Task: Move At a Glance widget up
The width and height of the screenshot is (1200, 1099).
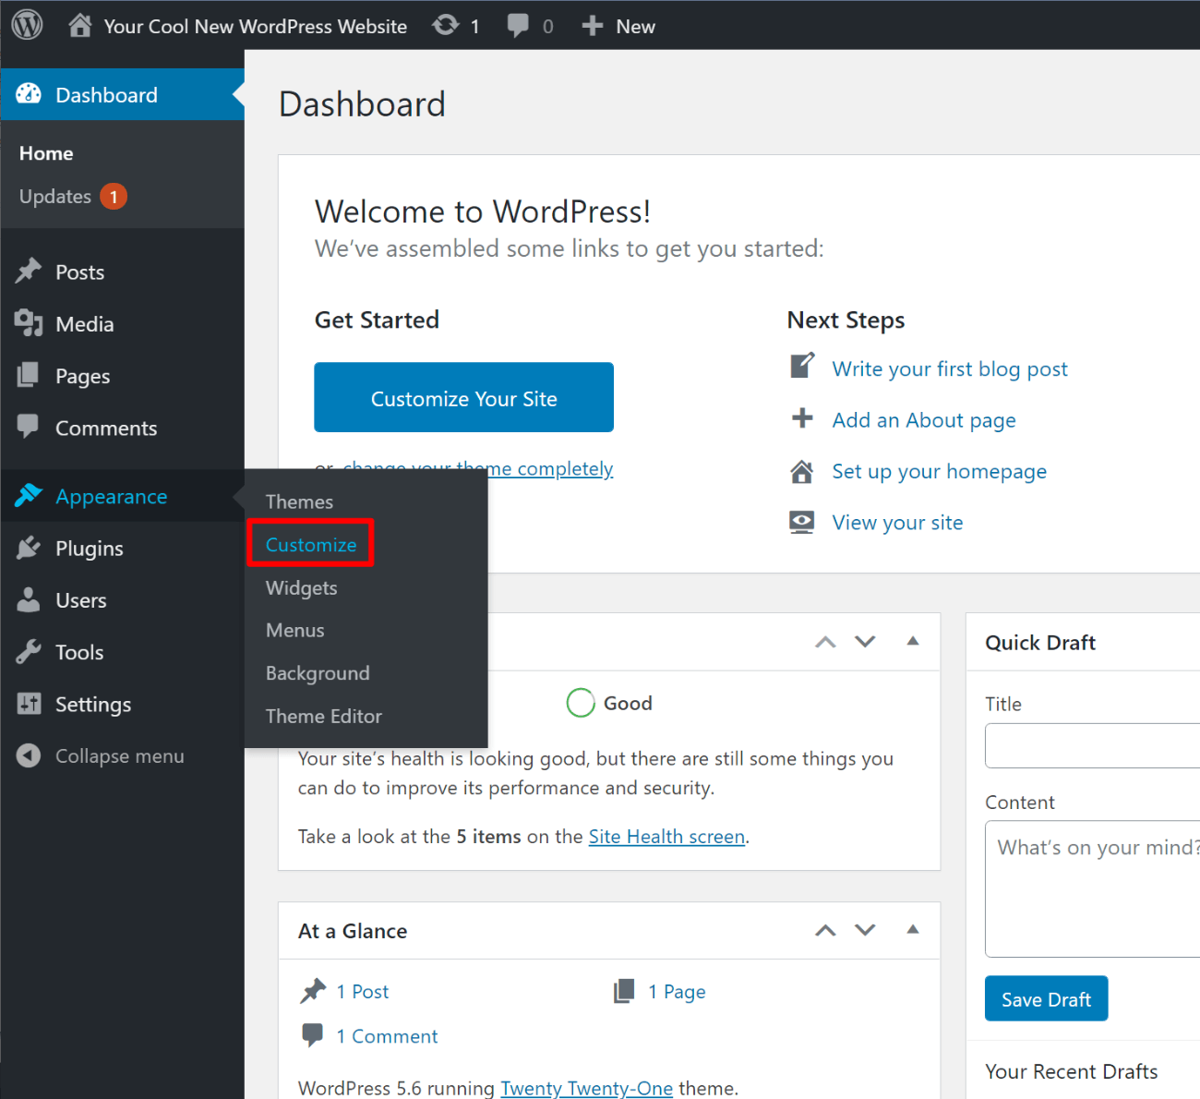Action: (825, 930)
